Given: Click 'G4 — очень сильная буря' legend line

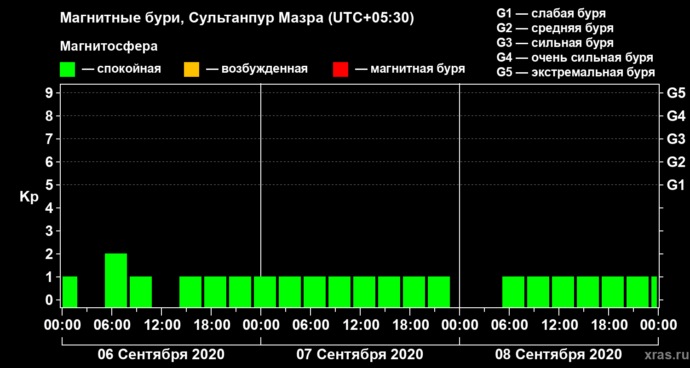Looking at the screenshot, I should [x=575, y=58].
